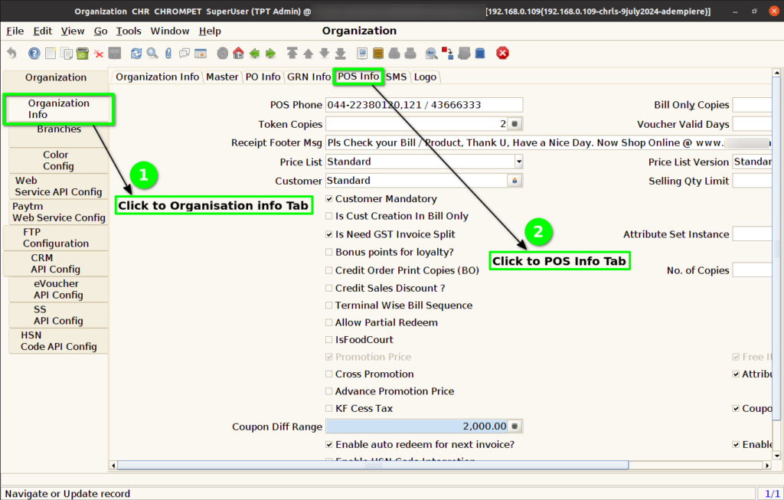This screenshot has height=500, width=784.
Task: Click the Receipt Footer Msg field
Action: pyautogui.click(x=548, y=142)
